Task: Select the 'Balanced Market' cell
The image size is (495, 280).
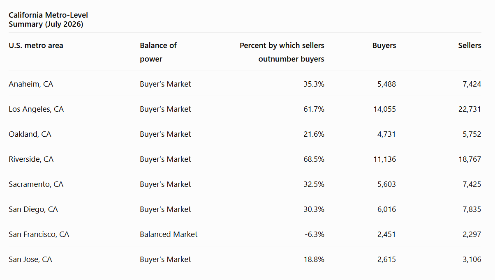Action: pos(169,234)
